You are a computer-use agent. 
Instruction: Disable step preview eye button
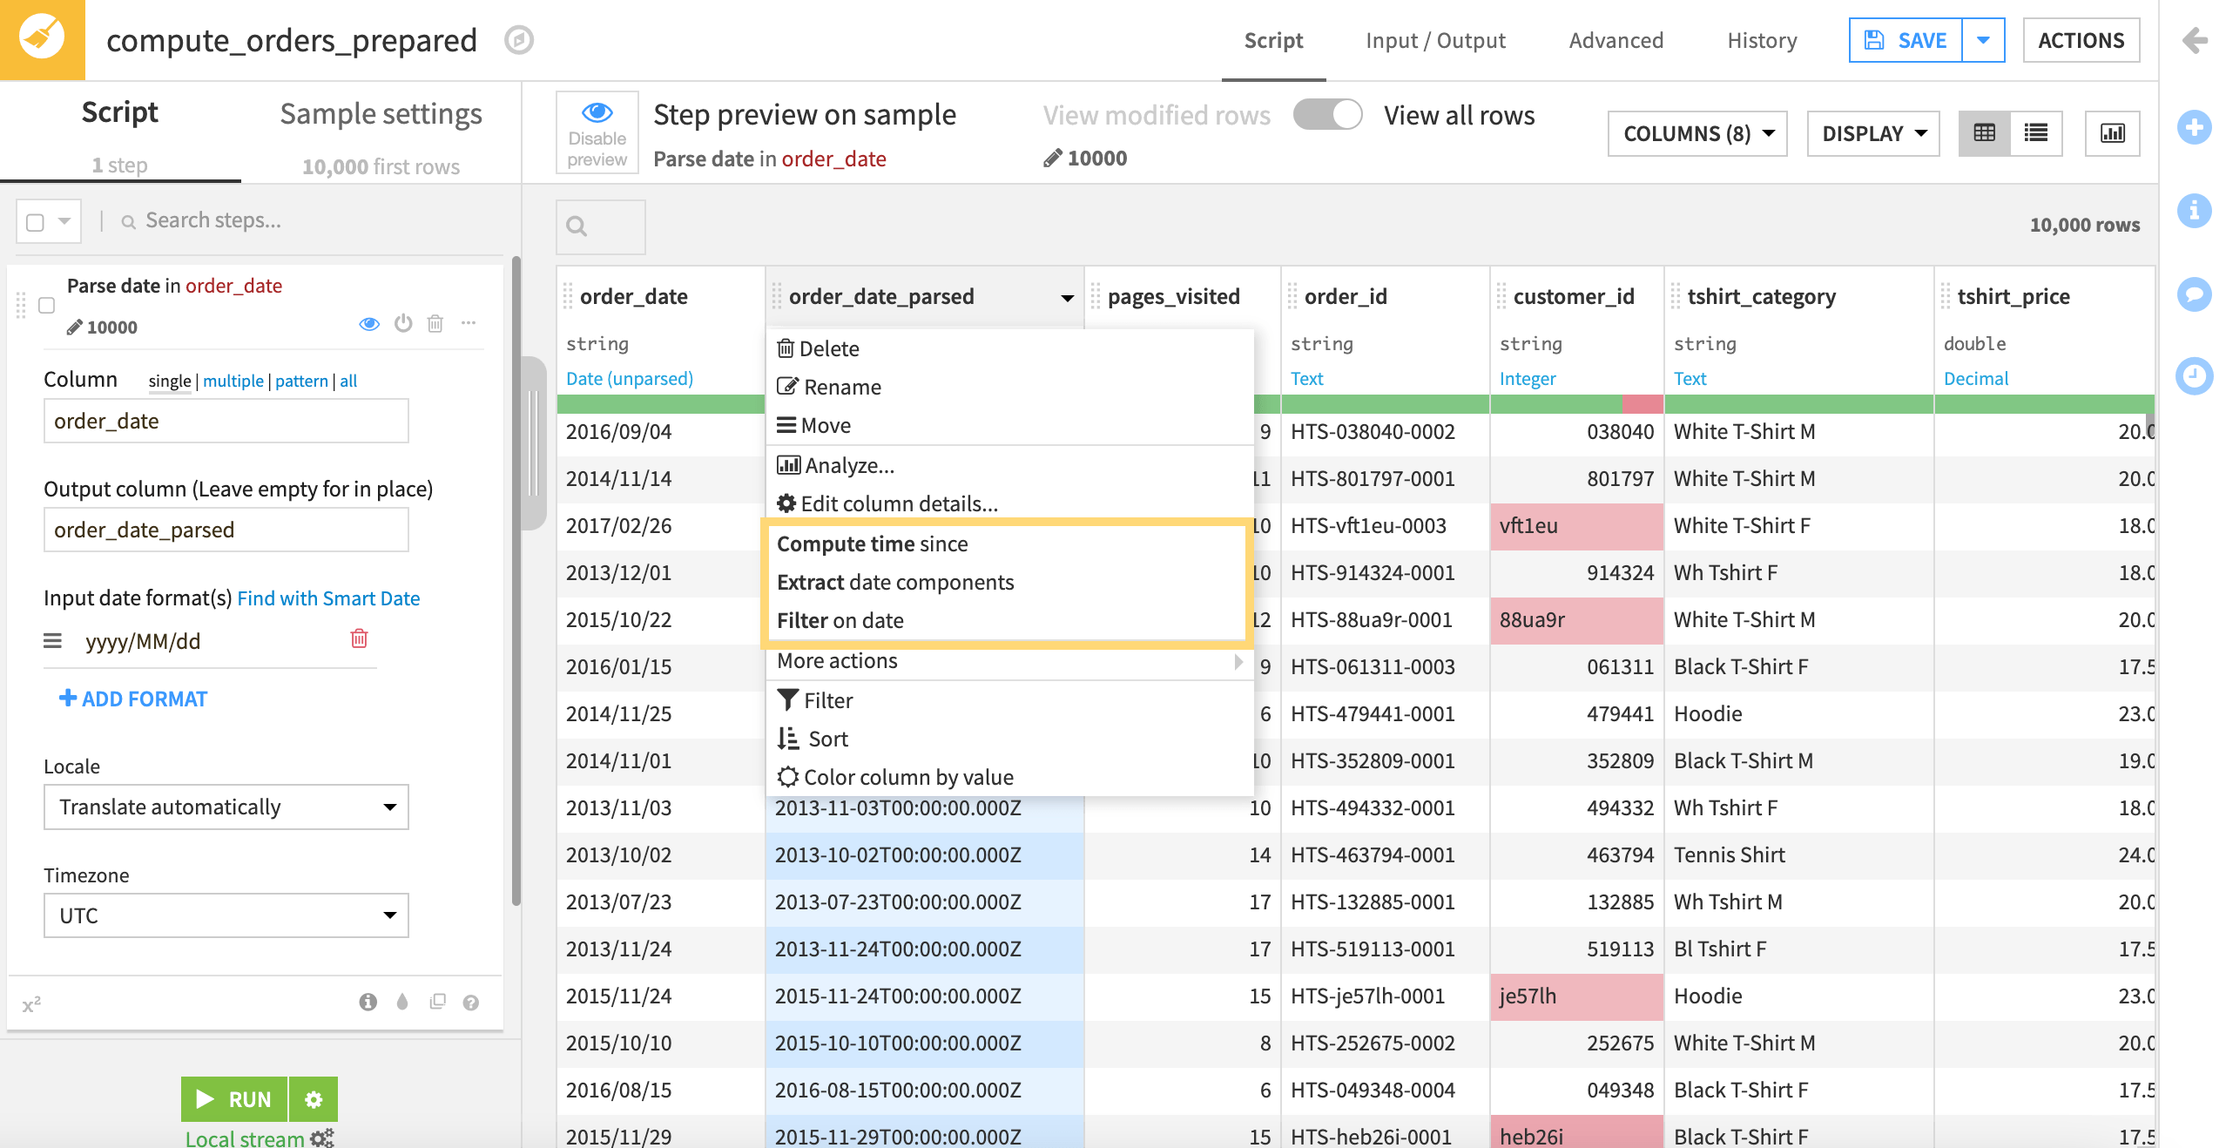coord(597,133)
